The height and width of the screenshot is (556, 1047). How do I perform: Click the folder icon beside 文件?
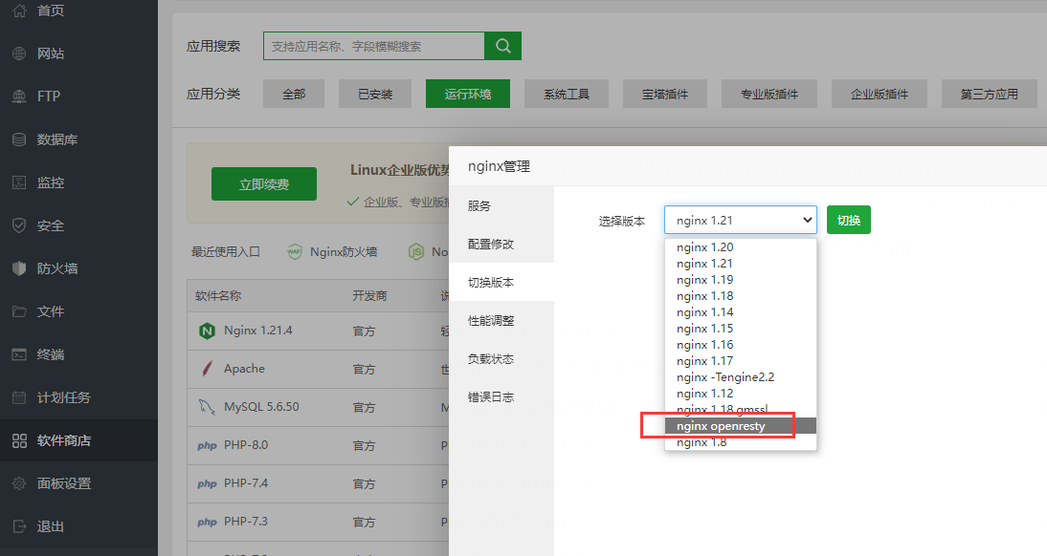click(x=19, y=311)
